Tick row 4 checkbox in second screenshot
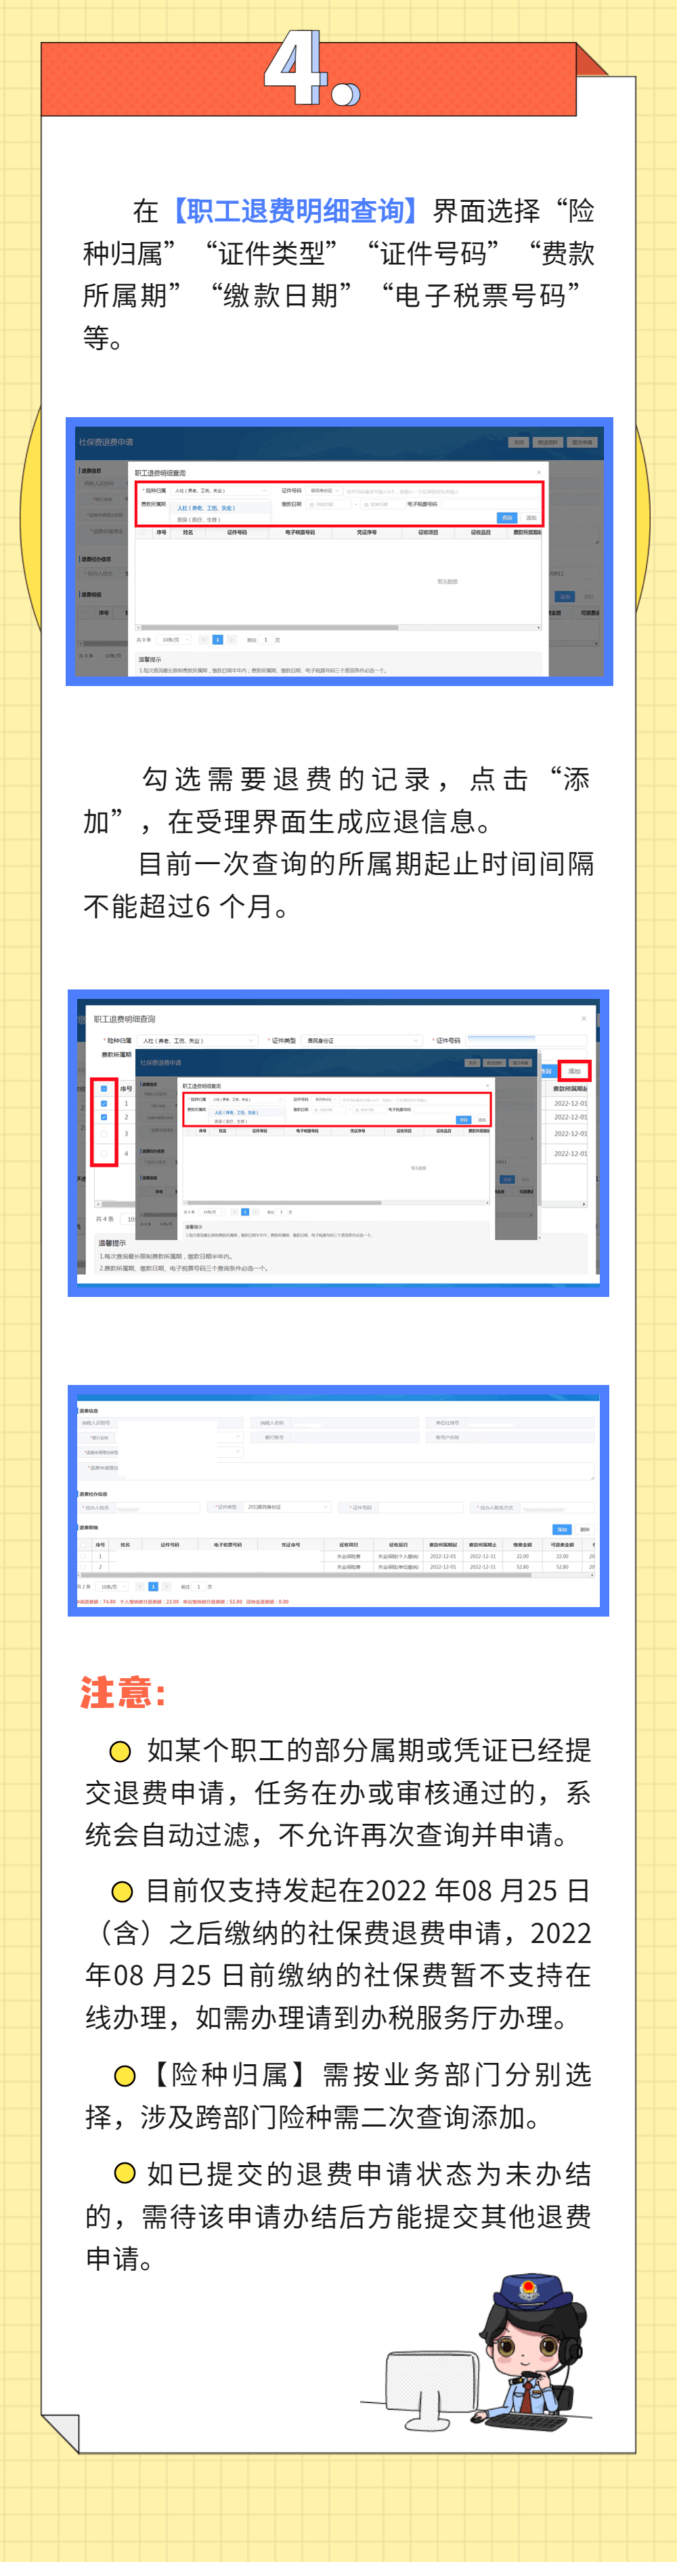 (x=104, y=1154)
